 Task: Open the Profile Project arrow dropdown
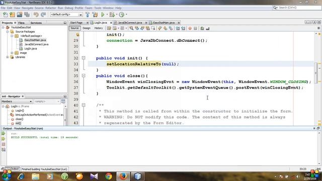click(126, 15)
